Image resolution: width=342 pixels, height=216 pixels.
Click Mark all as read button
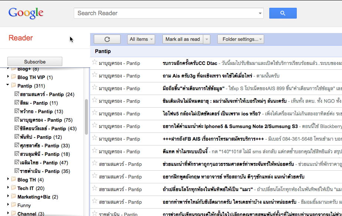(x=182, y=39)
